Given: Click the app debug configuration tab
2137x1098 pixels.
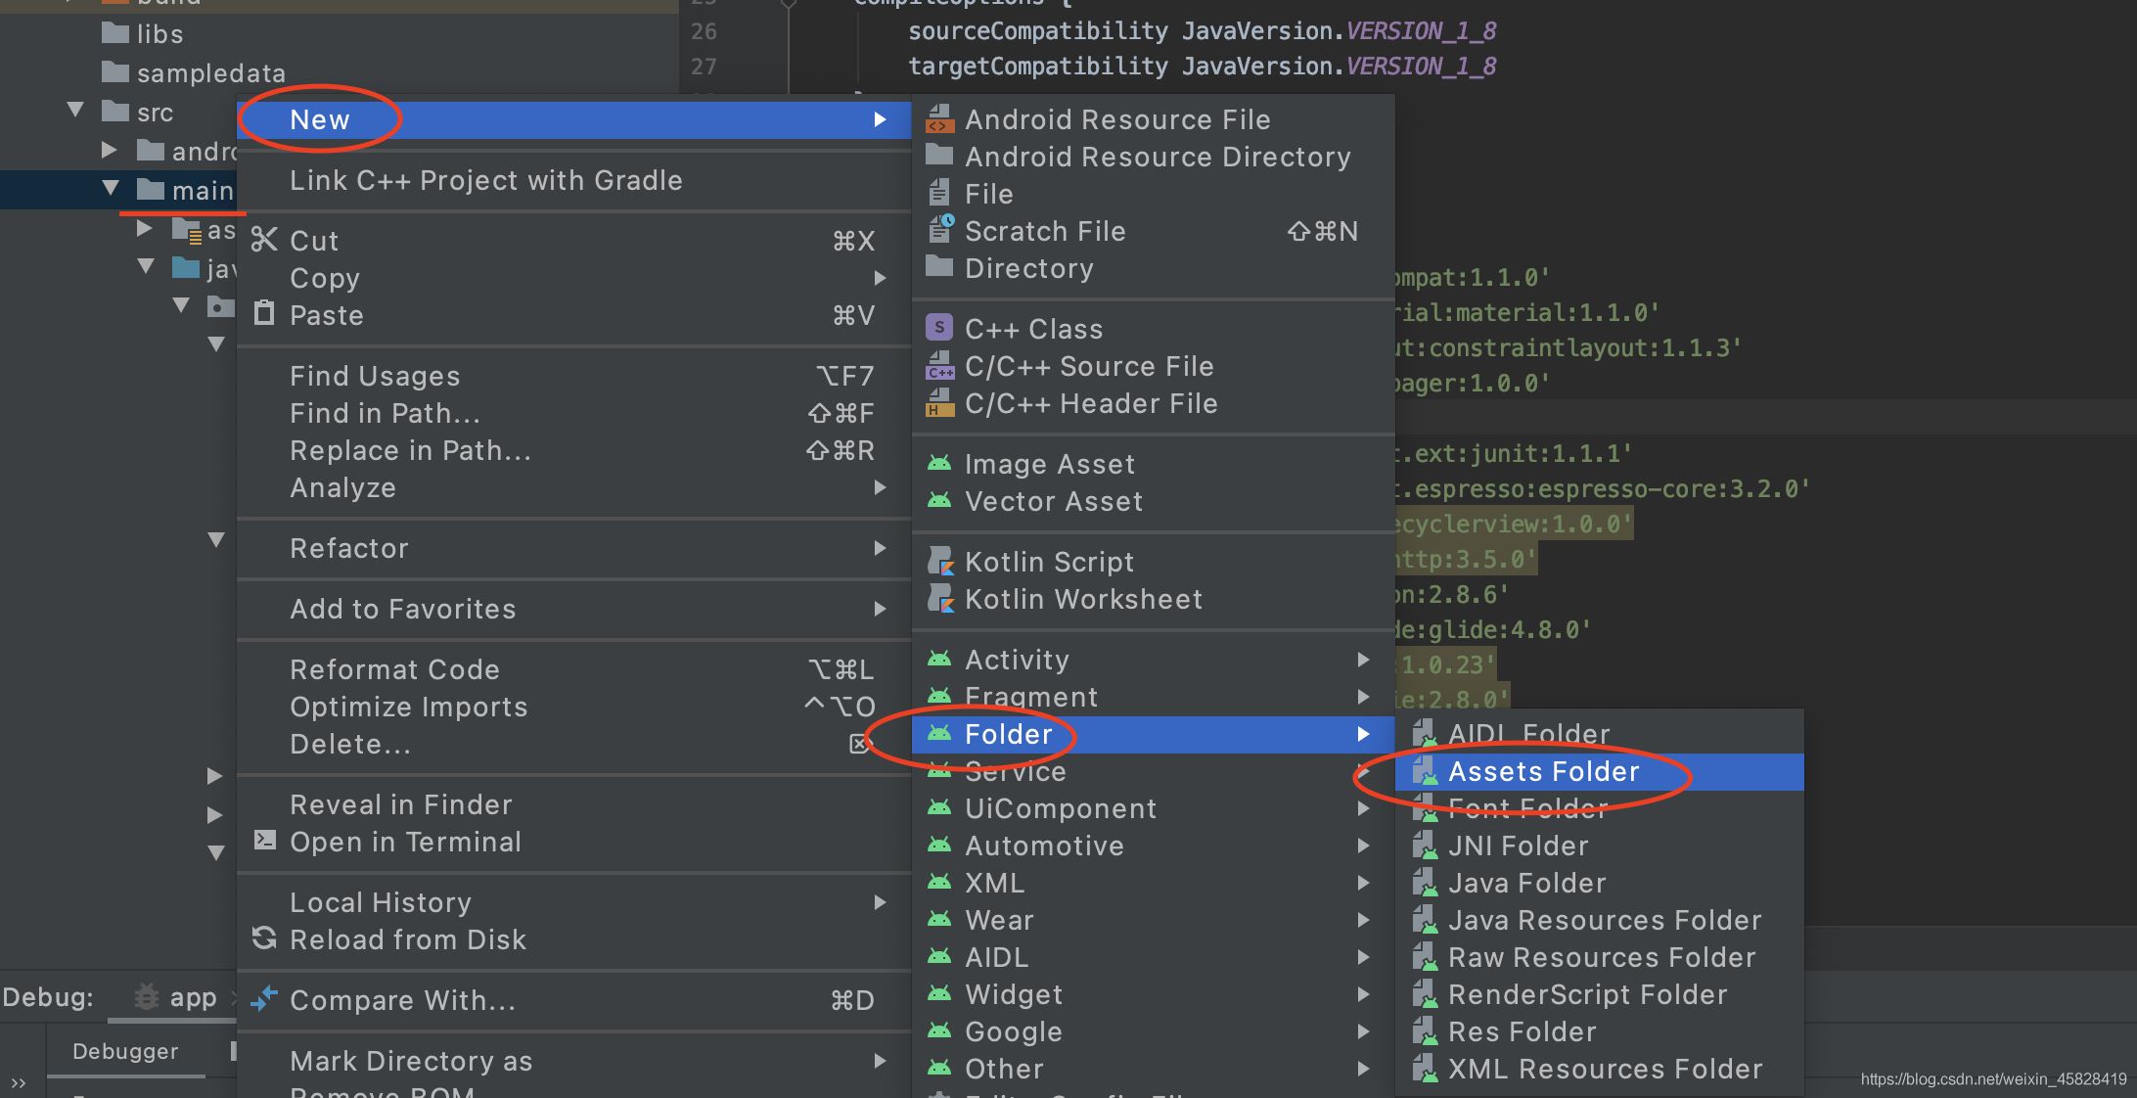Looking at the screenshot, I should (x=192, y=997).
